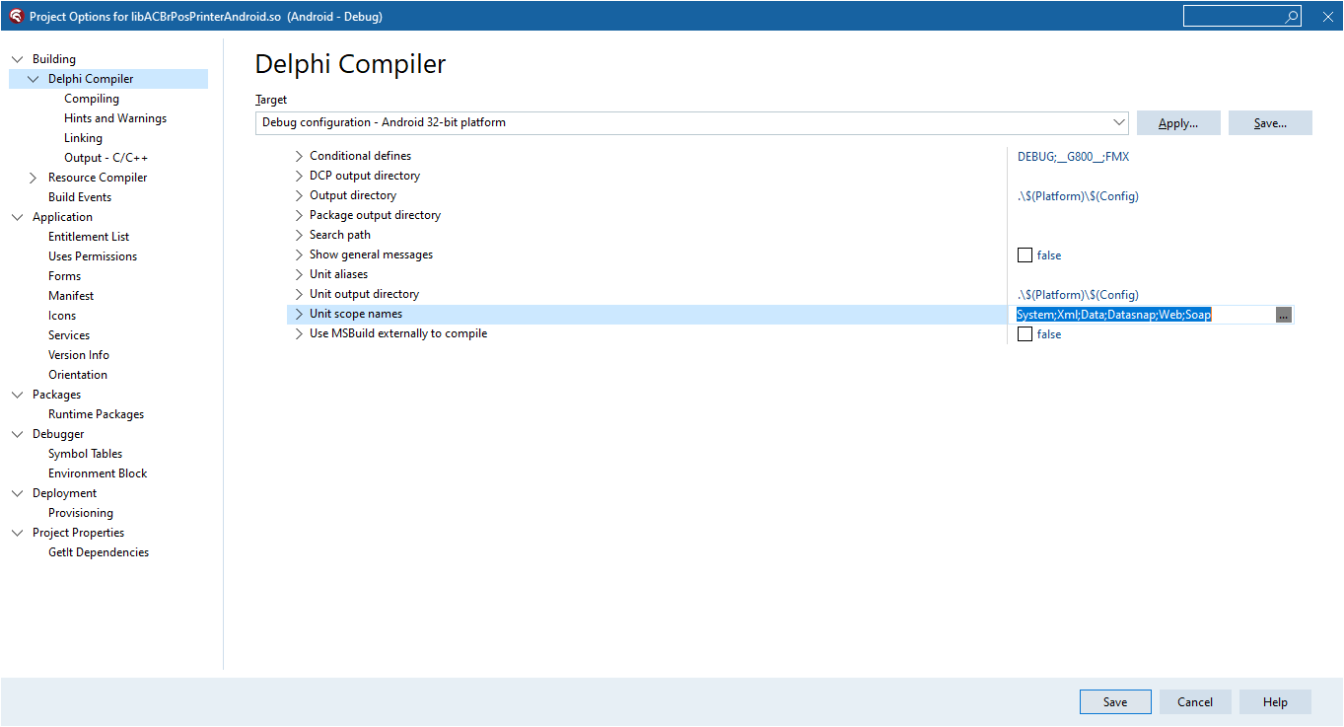This screenshot has width=1344, height=727.
Task: Open the ellipsis editor for Unit scope names
Action: click(1283, 315)
